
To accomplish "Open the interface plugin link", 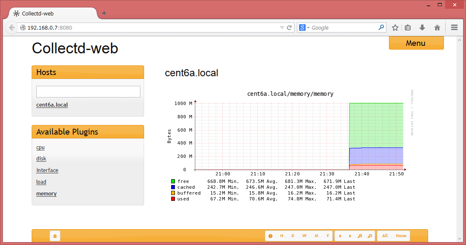I will click(x=47, y=170).
